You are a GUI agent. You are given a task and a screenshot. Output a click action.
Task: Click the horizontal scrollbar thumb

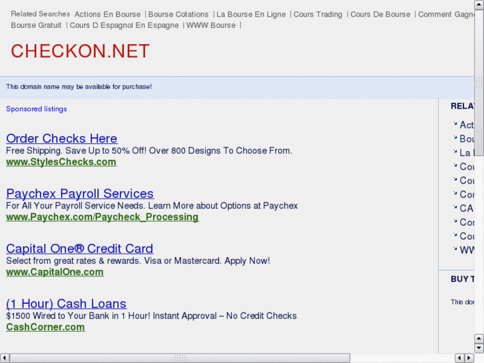[180, 358]
